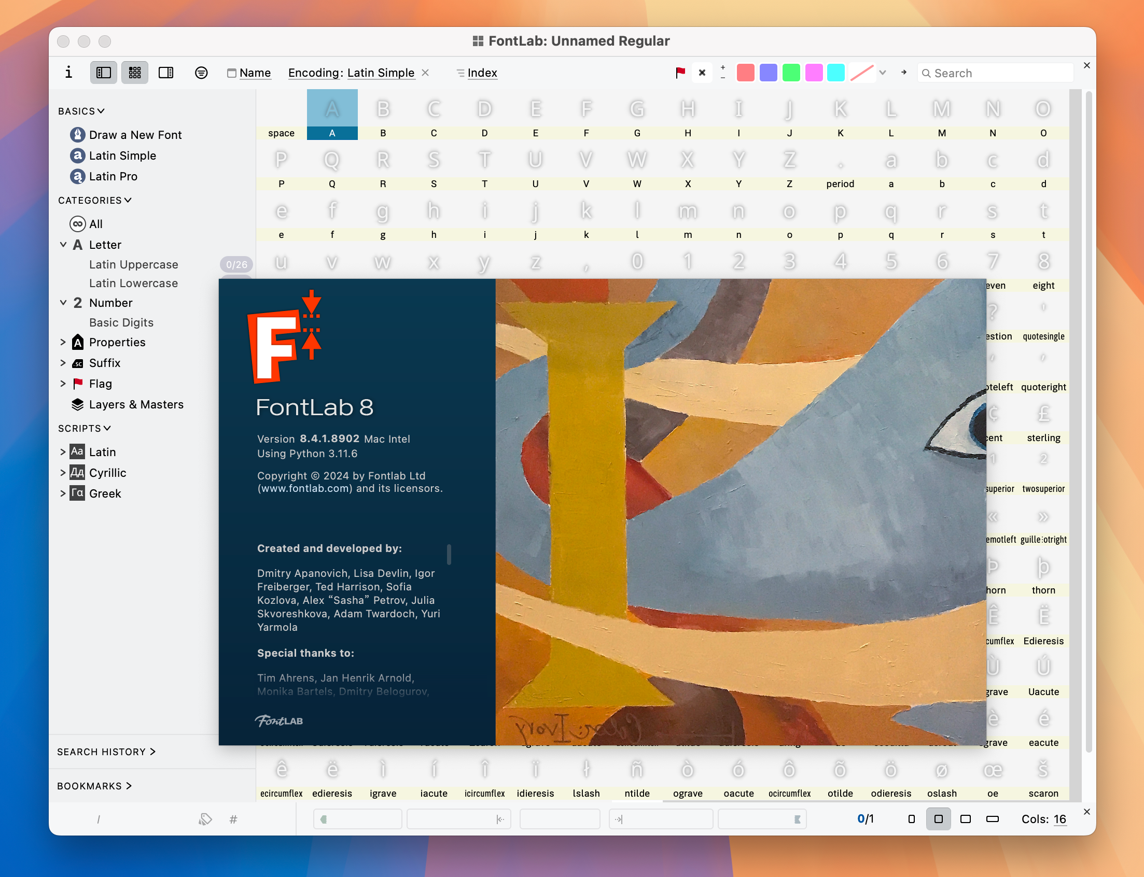Collapse the Letter category tree
The image size is (1144, 877).
point(63,244)
